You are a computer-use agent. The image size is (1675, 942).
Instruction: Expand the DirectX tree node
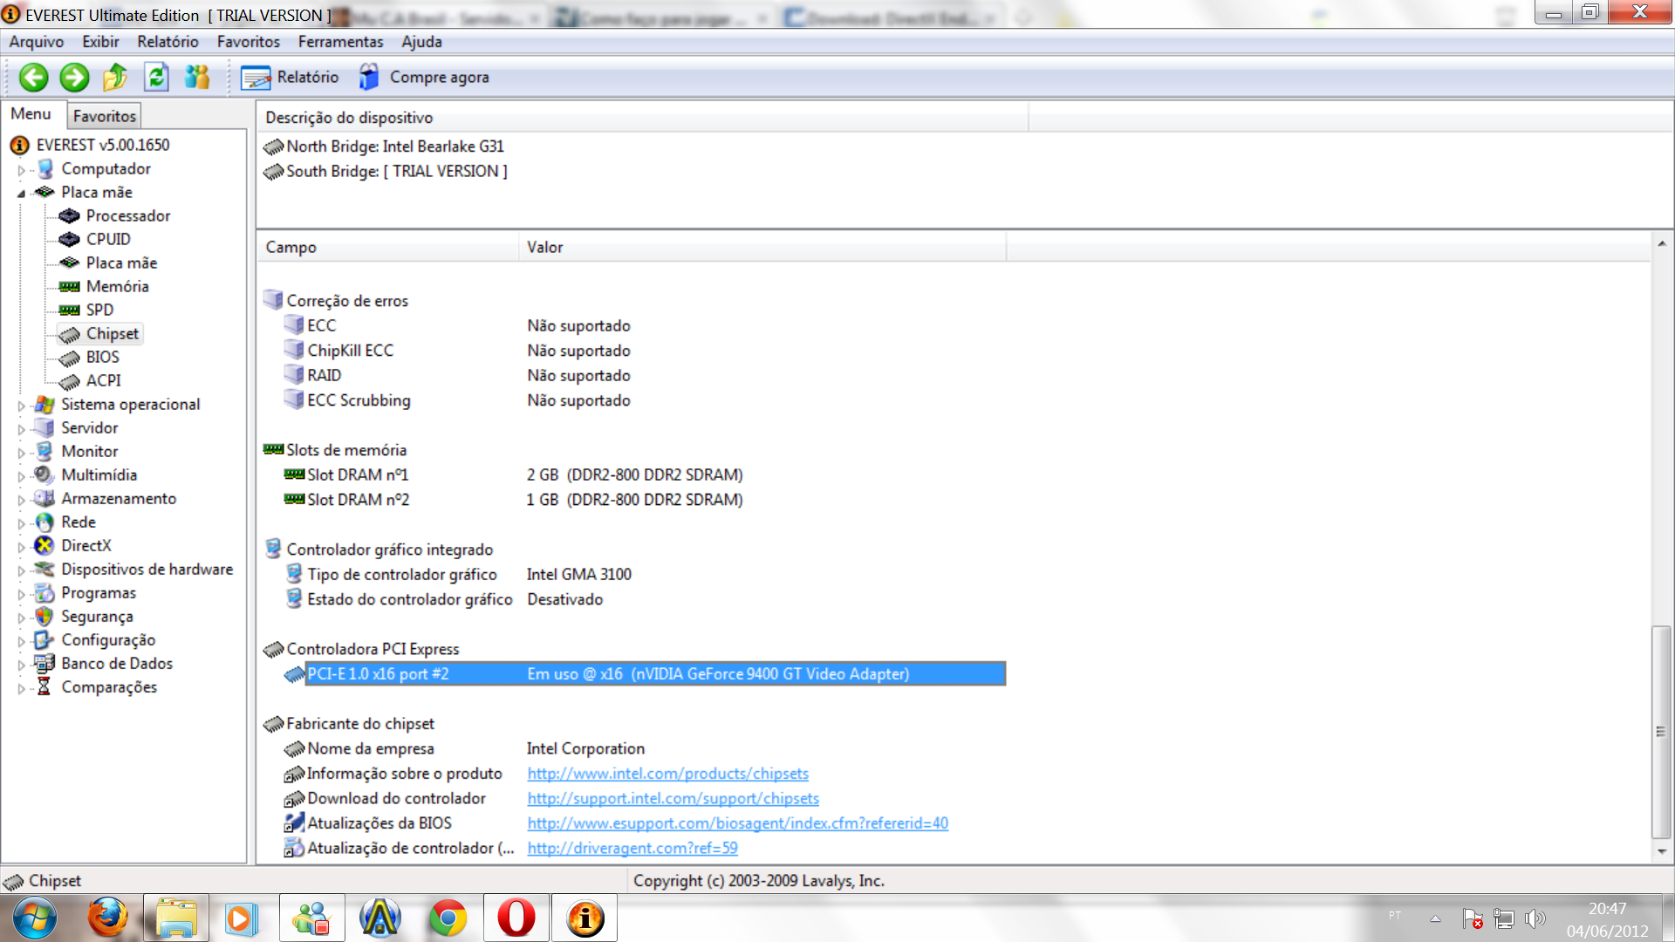(22, 547)
